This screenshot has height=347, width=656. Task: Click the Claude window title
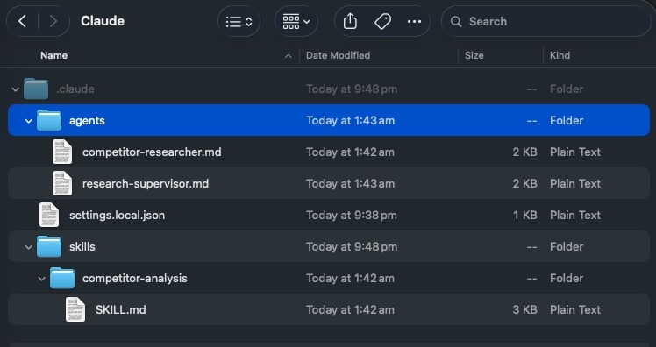[103, 21]
